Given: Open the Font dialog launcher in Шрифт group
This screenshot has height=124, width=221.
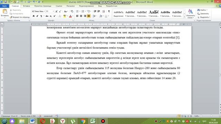Looking at the screenshot, I should click(x=73, y=21).
